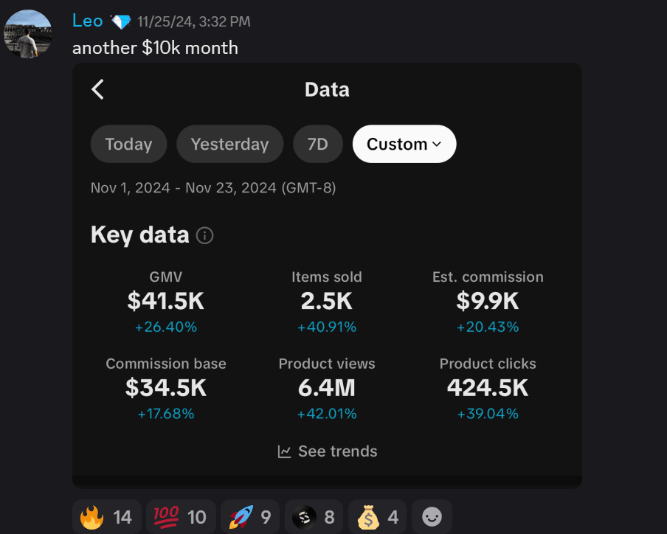Click the Key data info icon
Image resolution: width=667 pixels, height=534 pixels.
[x=205, y=236]
